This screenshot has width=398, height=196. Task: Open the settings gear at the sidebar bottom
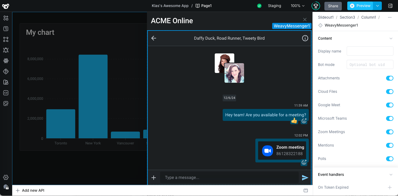pos(5,177)
